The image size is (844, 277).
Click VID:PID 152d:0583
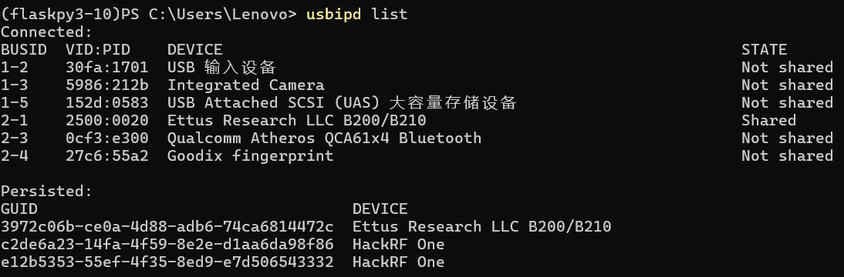tap(107, 102)
